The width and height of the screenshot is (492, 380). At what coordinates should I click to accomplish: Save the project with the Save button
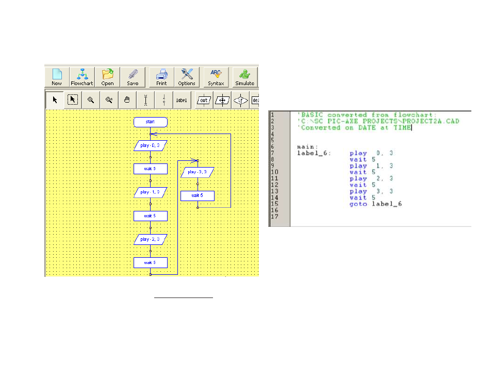[133, 77]
